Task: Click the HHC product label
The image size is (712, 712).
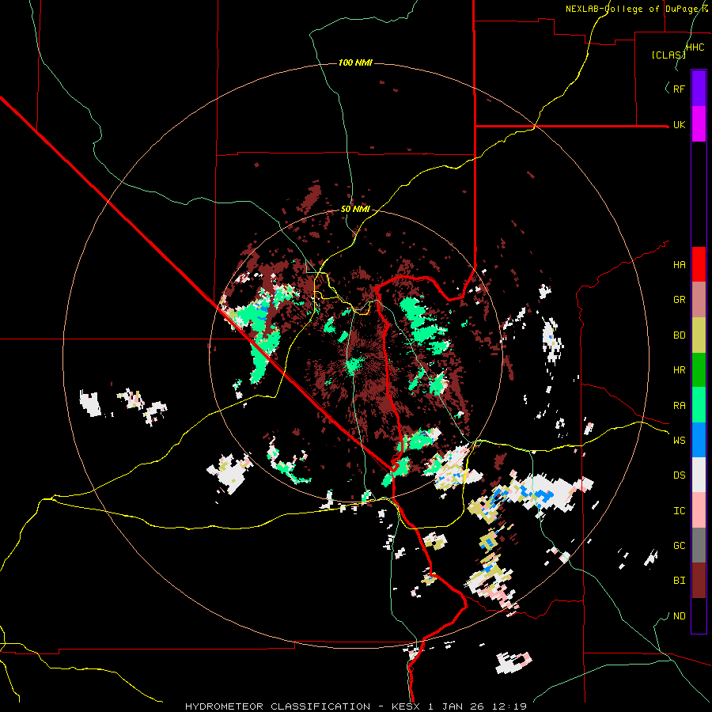Action: [x=695, y=47]
